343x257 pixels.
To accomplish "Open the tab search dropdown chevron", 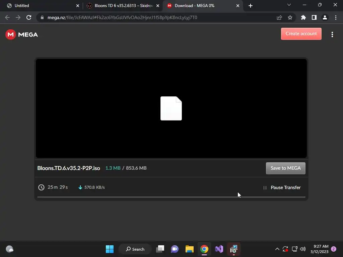I will point(289,5).
